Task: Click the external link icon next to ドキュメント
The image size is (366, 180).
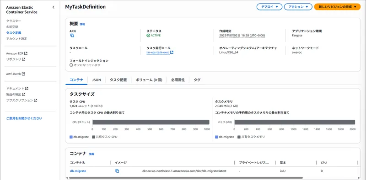Action: 27,88
